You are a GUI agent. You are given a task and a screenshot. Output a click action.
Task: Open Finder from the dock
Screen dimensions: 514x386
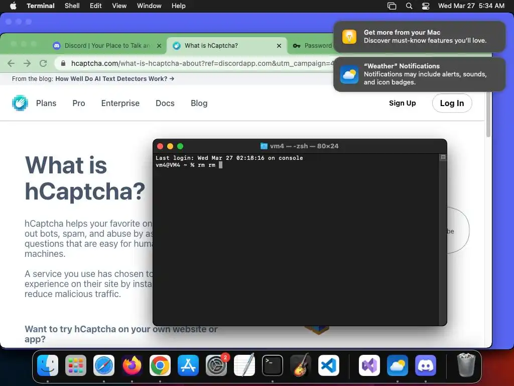pos(48,365)
